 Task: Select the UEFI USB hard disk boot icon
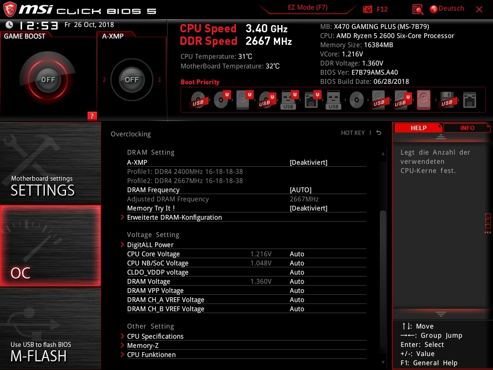pyautogui.click(x=403, y=100)
